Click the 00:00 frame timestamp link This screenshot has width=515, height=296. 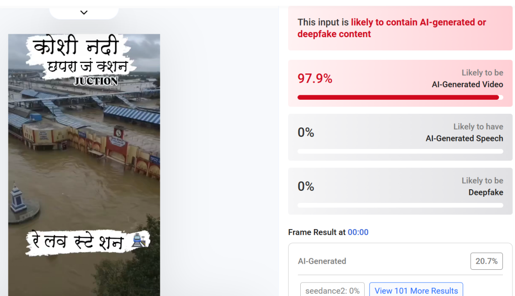[358, 232]
